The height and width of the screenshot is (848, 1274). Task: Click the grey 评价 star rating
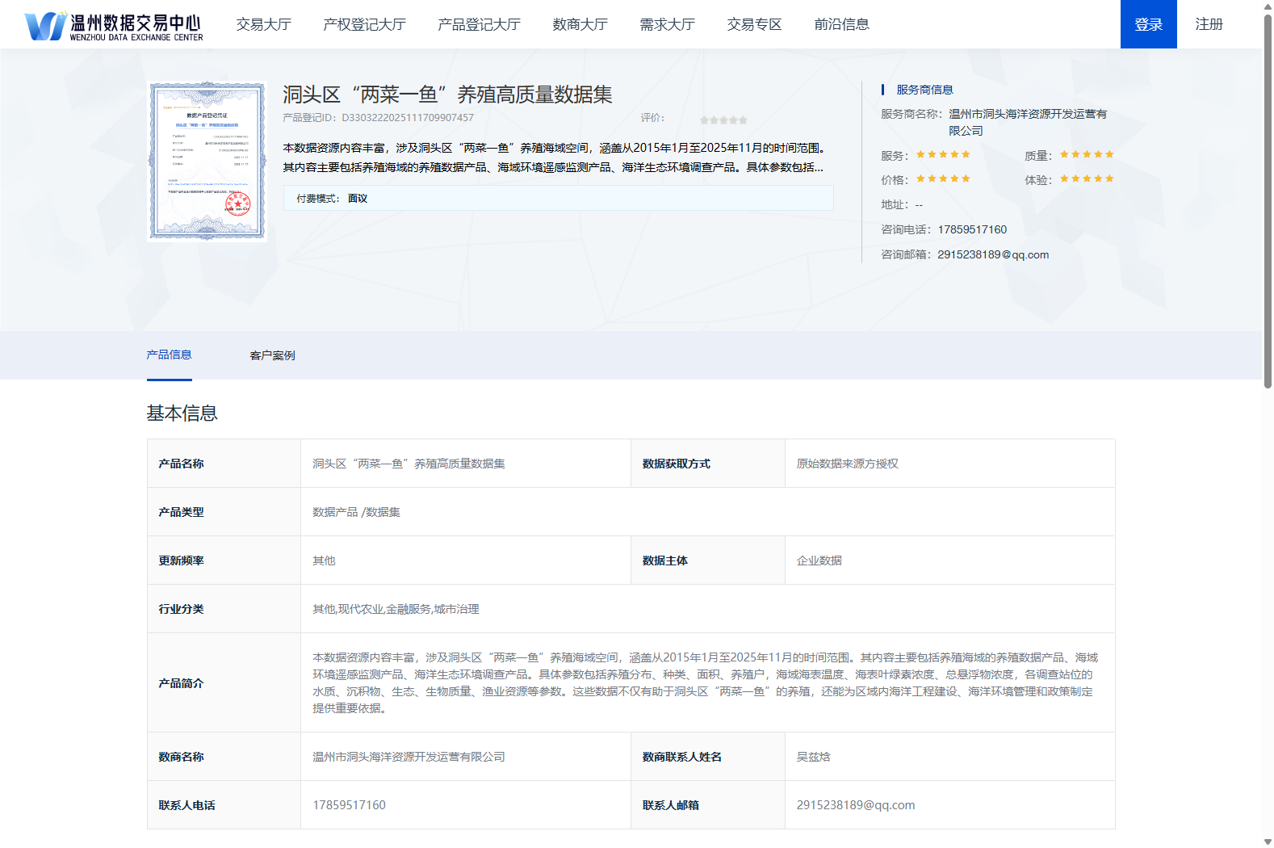[x=723, y=120]
